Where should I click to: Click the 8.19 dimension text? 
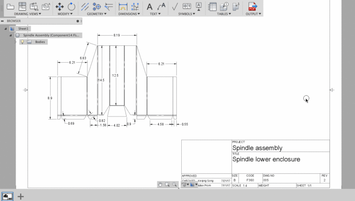117,35
